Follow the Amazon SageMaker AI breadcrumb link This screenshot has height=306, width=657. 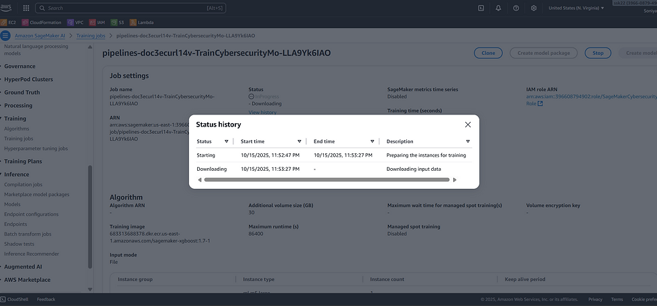pos(40,36)
